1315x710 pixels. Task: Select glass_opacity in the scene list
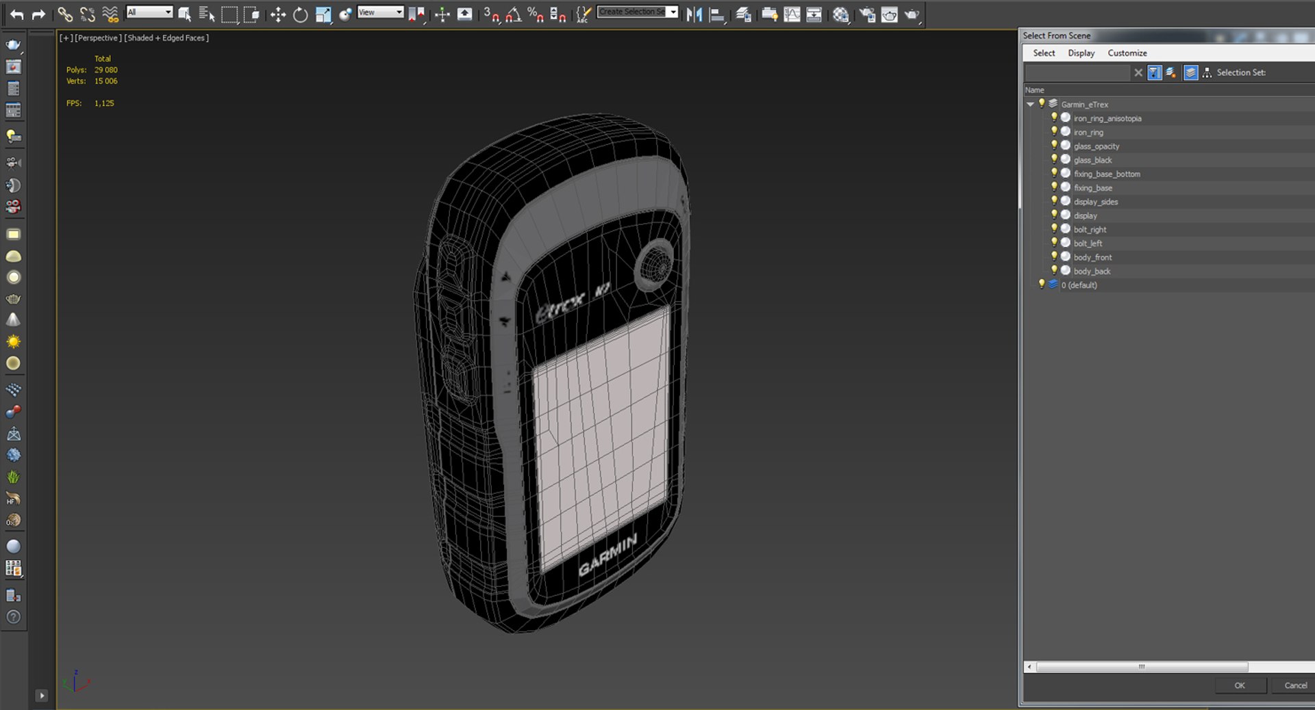click(x=1097, y=146)
